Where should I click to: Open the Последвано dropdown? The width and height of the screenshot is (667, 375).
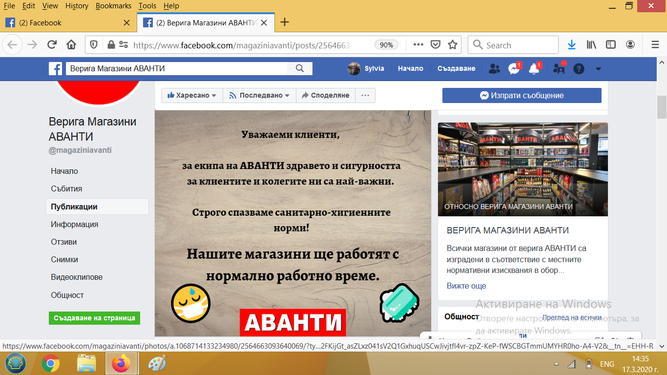click(259, 96)
